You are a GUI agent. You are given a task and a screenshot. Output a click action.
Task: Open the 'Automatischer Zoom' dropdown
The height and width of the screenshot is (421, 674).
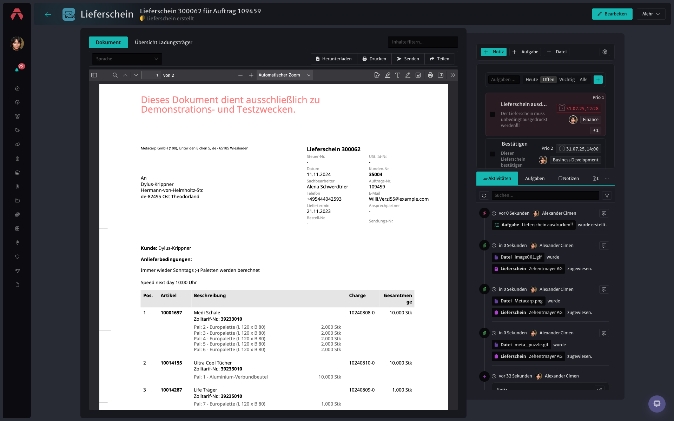click(285, 75)
